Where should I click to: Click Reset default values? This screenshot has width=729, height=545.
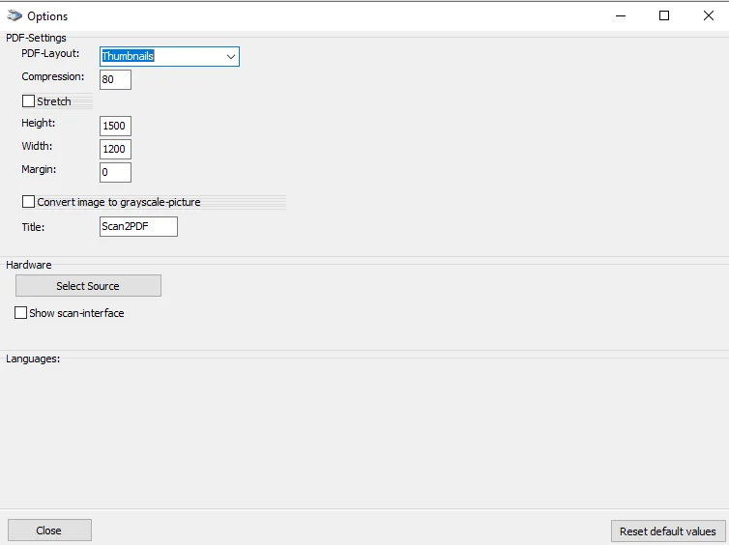coord(667,531)
